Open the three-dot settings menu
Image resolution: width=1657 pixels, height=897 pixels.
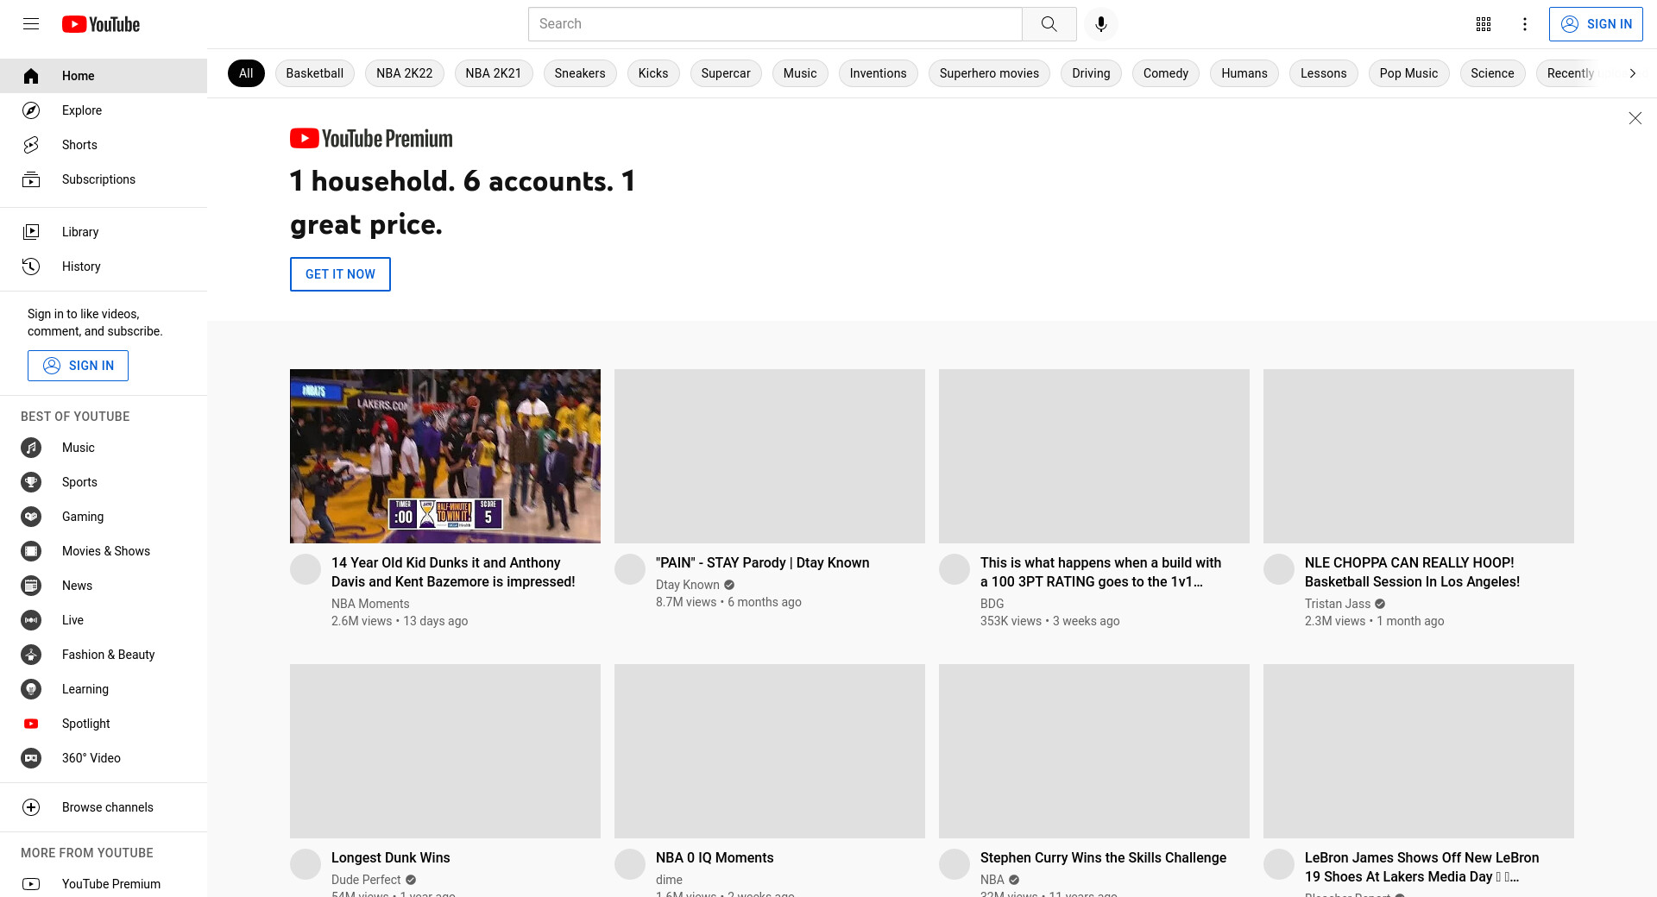[1525, 24]
